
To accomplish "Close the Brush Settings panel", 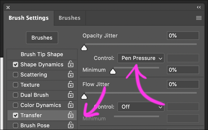I will tap(8, 7).
